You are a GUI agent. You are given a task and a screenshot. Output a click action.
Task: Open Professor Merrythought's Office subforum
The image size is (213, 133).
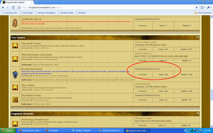click(46, 65)
